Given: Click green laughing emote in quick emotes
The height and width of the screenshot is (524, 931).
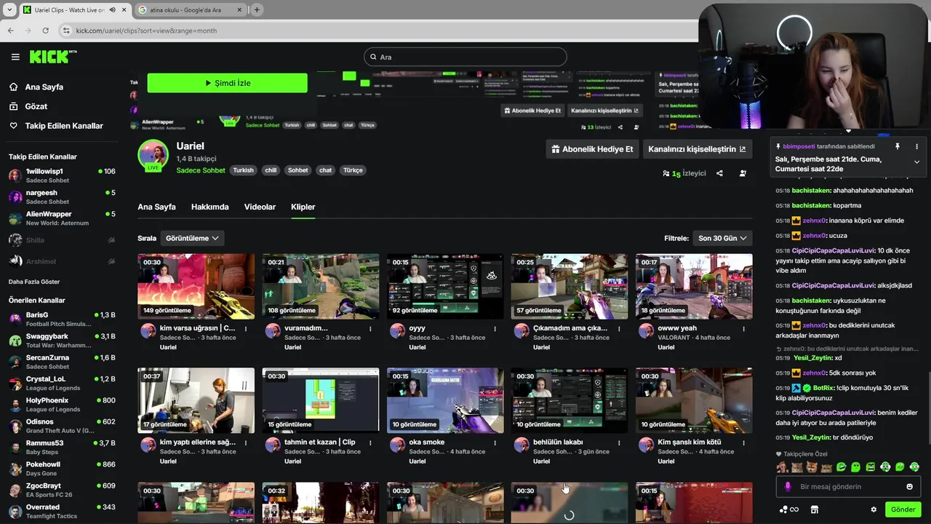Looking at the screenshot, I should coord(842,467).
